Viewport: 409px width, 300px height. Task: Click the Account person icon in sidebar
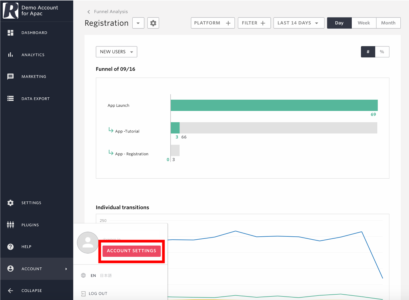[x=10, y=268]
